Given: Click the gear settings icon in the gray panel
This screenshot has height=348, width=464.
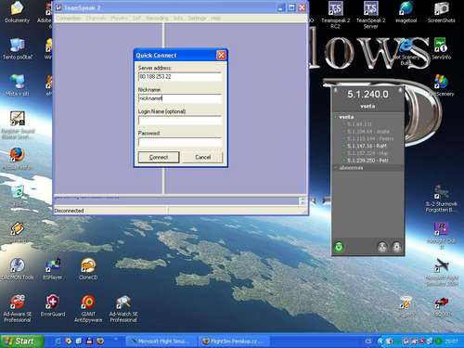Looking at the screenshot, I should (396, 247).
